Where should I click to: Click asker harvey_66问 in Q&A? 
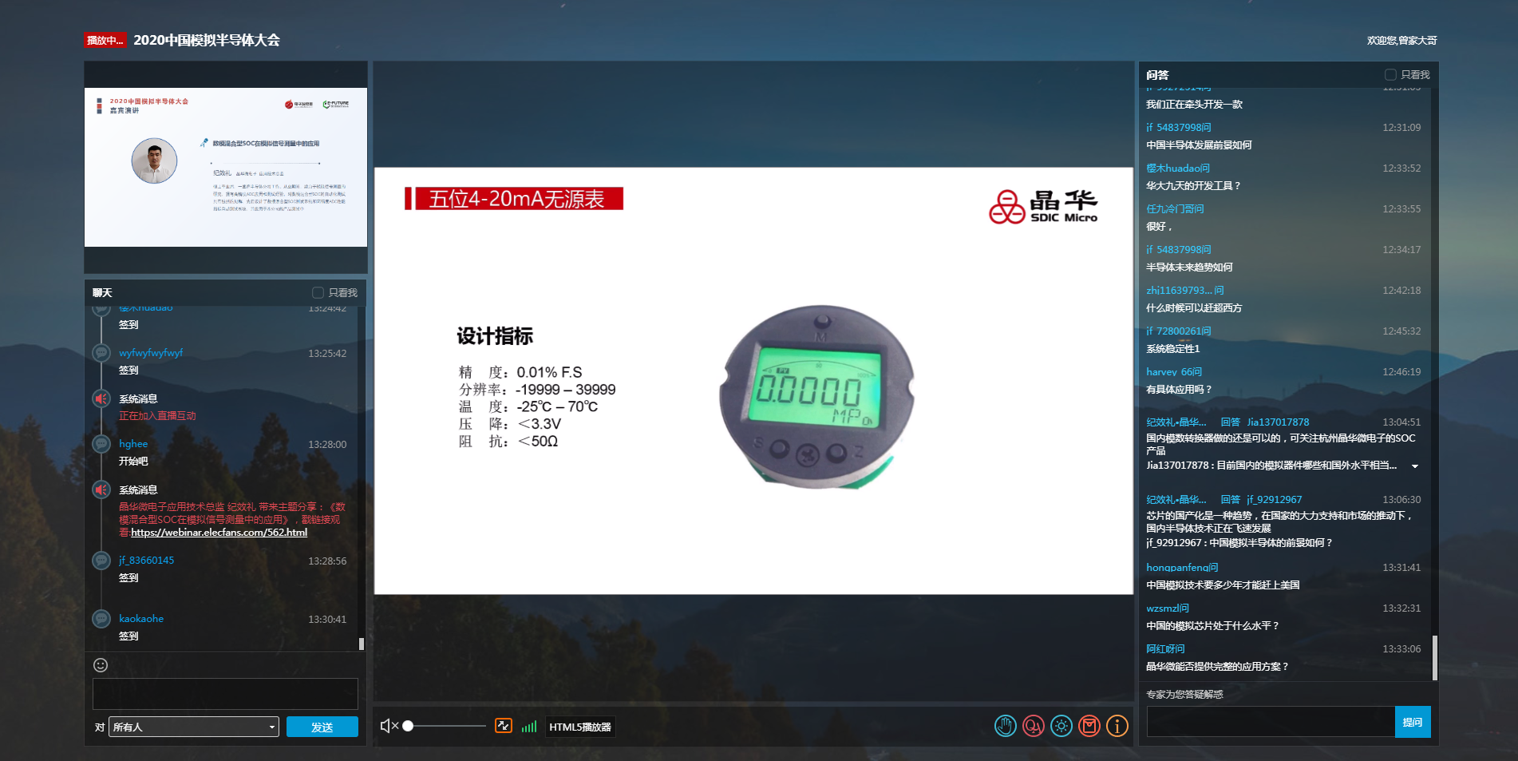click(1174, 372)
